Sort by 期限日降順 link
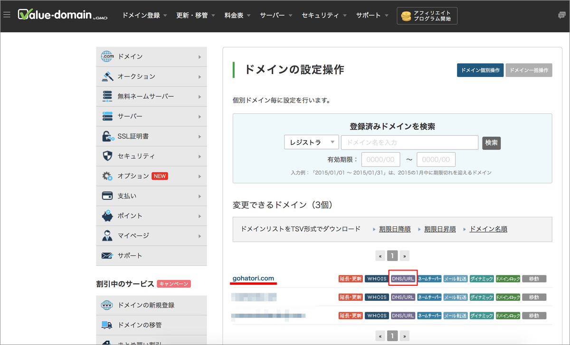The width and height of the screenshot is (570, 345). (395, 229)
